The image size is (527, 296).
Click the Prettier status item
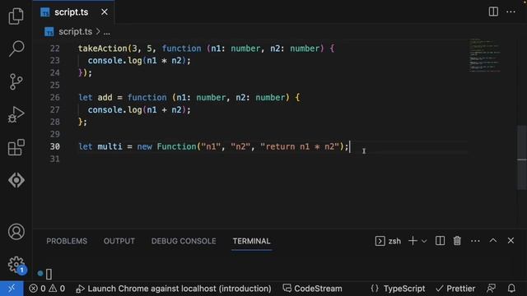(x=455, y=289)
